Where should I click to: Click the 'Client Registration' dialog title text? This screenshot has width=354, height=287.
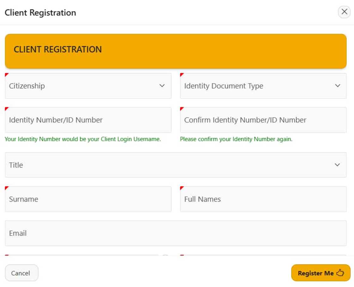click(x=40, y=13)
